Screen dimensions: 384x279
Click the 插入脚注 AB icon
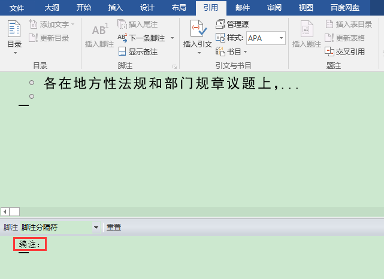pos(100,29)
